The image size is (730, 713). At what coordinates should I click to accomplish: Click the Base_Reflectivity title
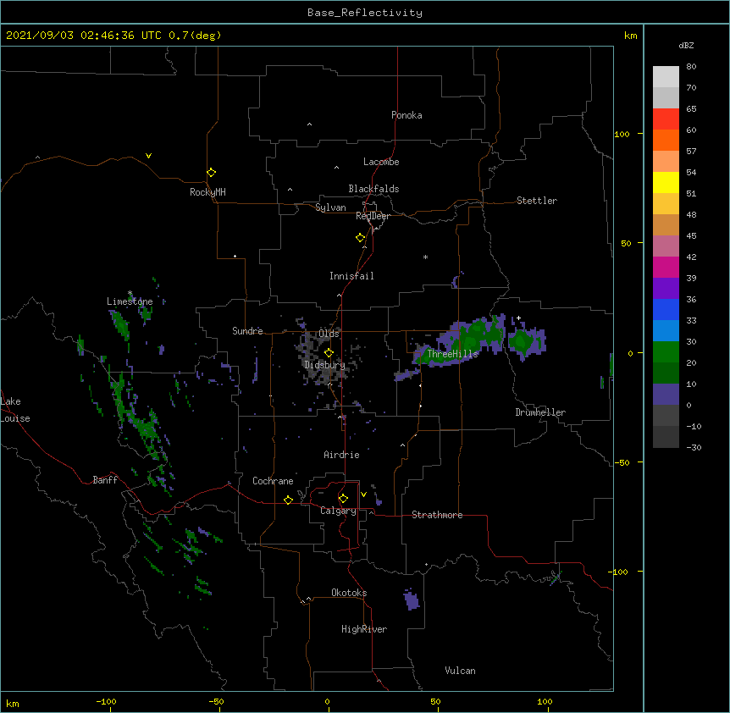364,13
